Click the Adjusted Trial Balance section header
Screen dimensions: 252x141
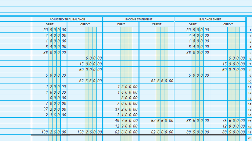click(x=67, y=19)
